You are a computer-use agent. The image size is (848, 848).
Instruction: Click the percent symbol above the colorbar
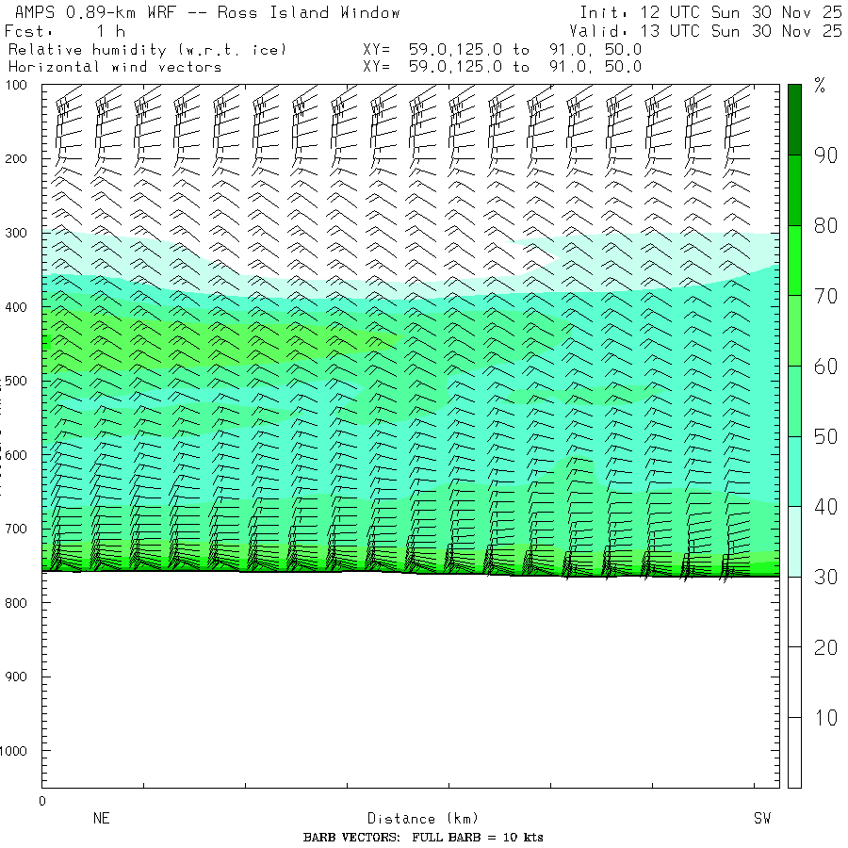tap(819, 88)
